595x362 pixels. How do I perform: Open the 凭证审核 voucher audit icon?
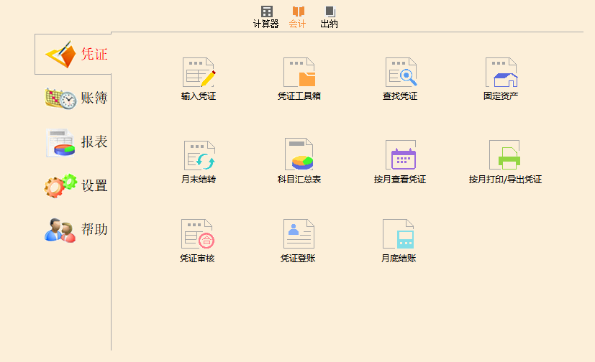(197, 234)
